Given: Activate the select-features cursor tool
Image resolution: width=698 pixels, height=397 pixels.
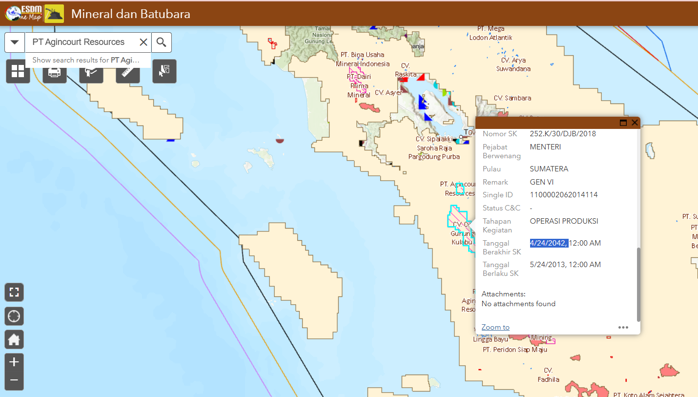Looking at the screenshot, I should point(164,71).
